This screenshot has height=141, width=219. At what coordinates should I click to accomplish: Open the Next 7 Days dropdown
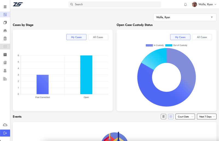[x=207, y=117]
